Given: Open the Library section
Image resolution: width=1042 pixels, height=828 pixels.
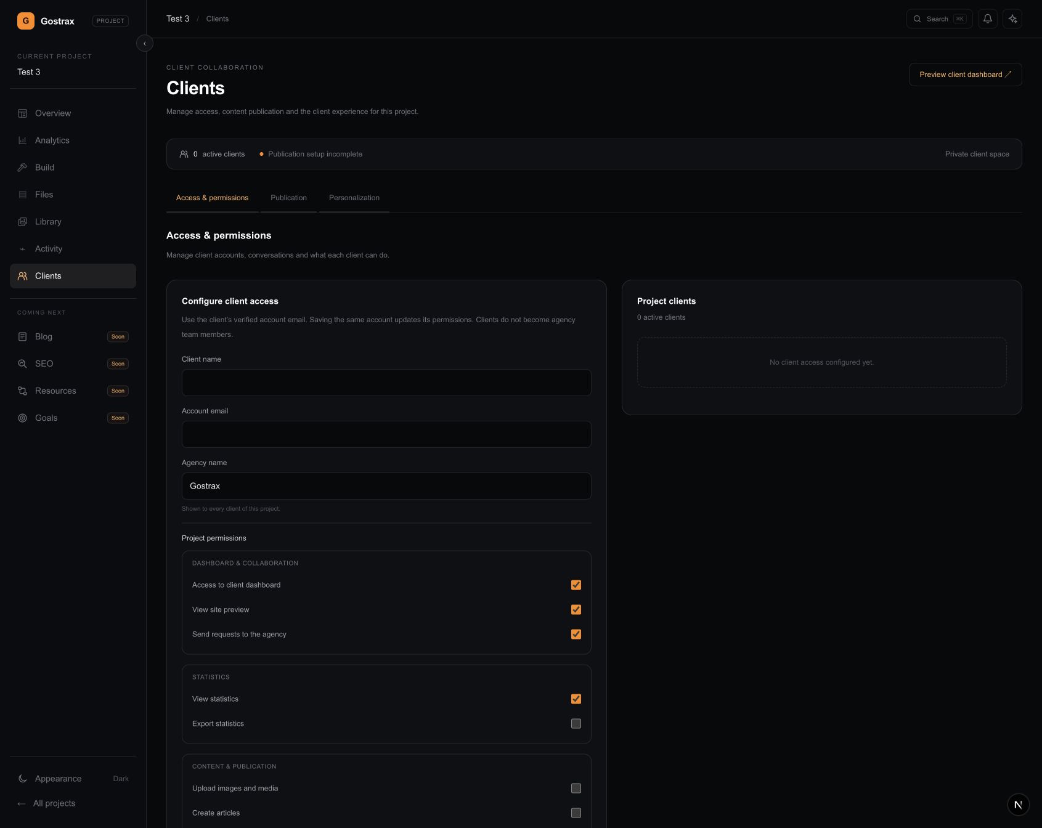Looking at the screenshot, I should click(x=73, y=222).
